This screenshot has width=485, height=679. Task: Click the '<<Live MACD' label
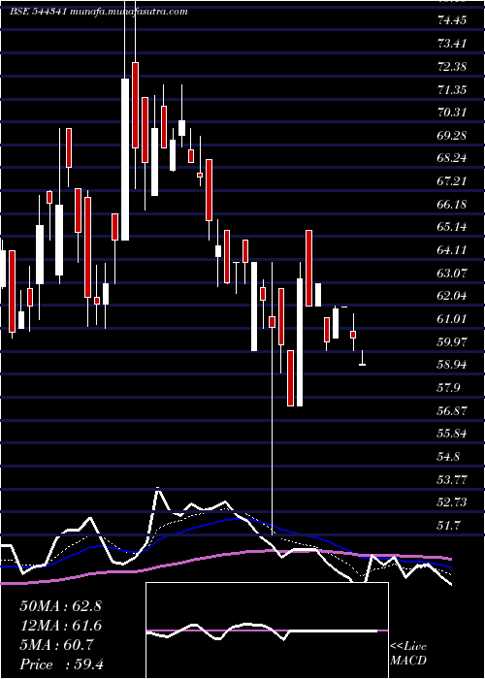click(408, 654)
